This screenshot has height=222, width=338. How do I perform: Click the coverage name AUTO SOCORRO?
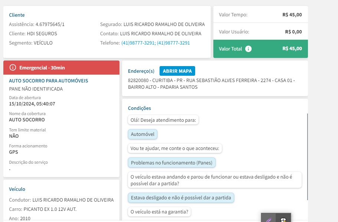27,120
